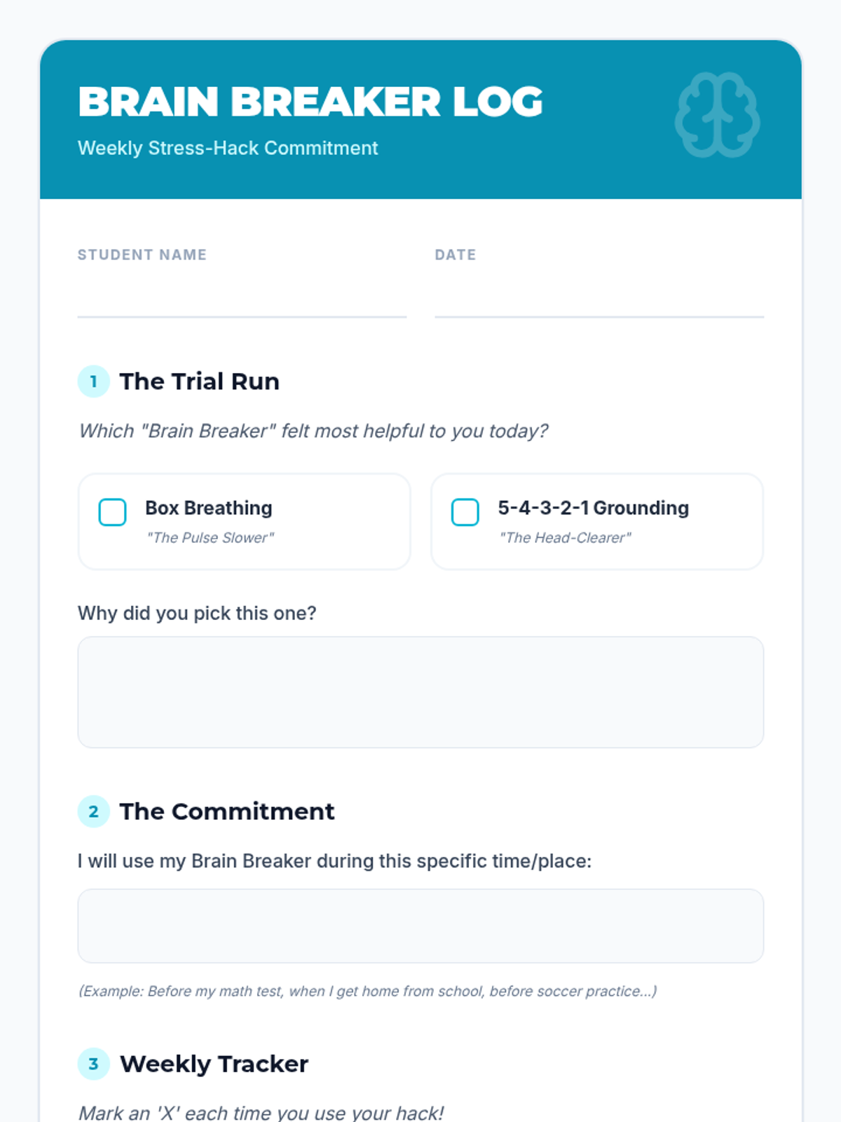This screenshot has width=841, height=1122.
Task: Click the step 1 number badge
Action: (93, 381)
